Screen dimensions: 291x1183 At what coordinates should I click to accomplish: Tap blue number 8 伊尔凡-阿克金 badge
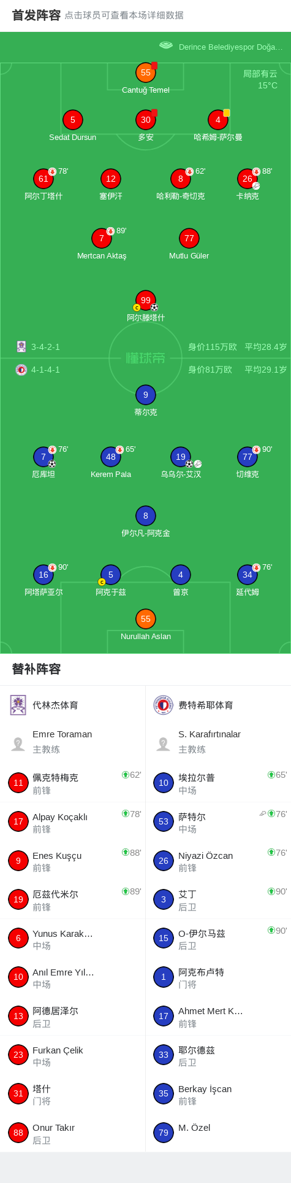tap(146, 516)
